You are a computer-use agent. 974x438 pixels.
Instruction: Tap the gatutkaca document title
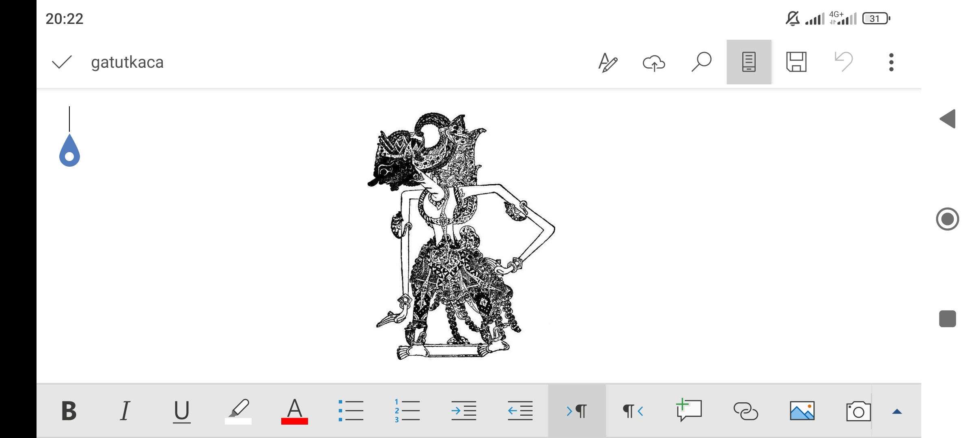point(127,62)
